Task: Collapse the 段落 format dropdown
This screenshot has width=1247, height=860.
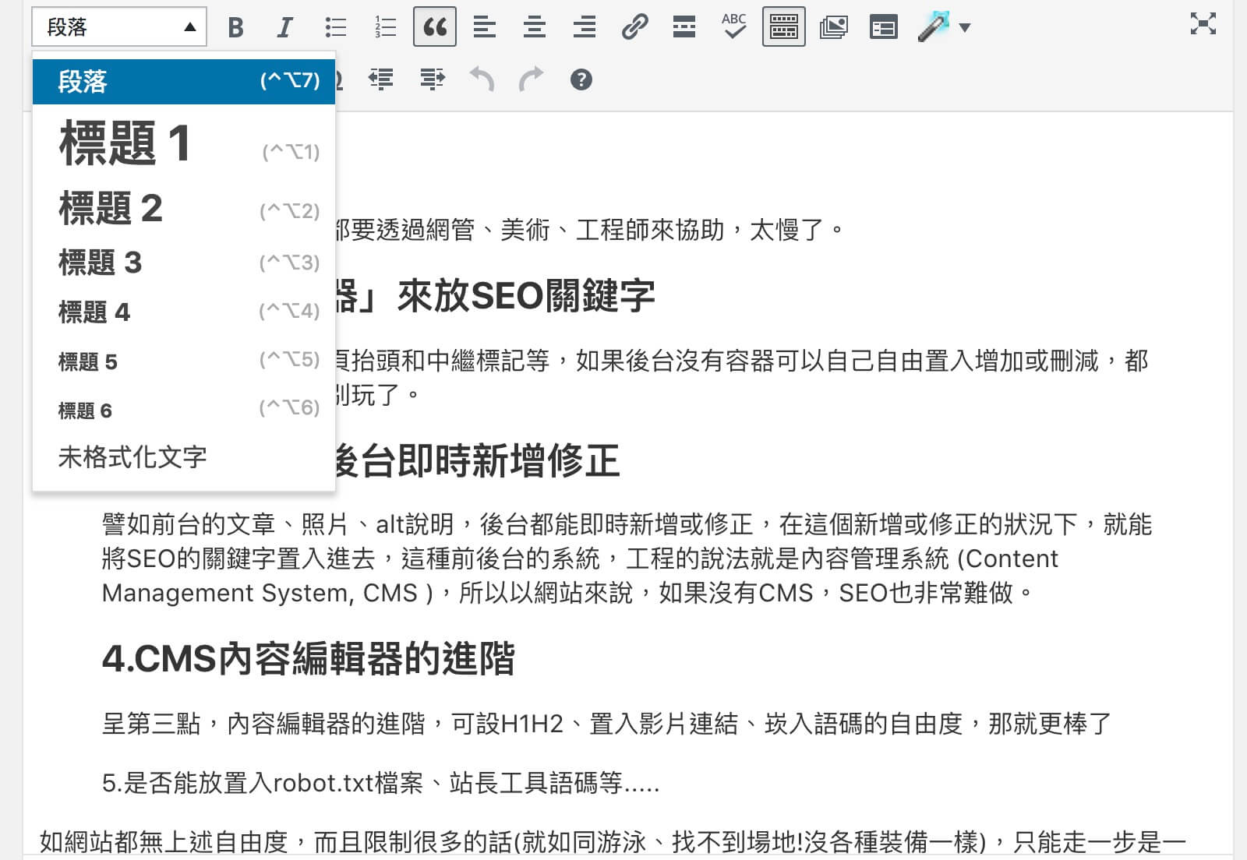Action: pos(119,28)
